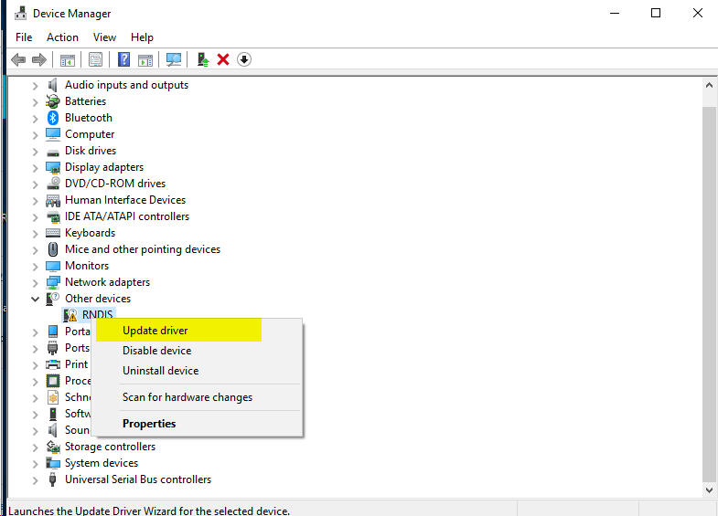Screen dimensions: 718x516
Task: Click the IDE ATA/ATAPI controllers icon
Action: click(53, 217)
